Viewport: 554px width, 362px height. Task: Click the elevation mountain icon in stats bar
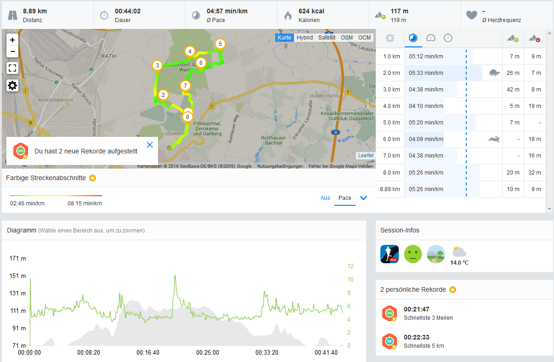(380, 16)
